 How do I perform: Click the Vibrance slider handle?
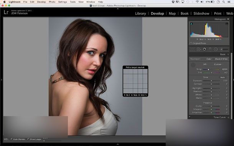pos(211,110)
